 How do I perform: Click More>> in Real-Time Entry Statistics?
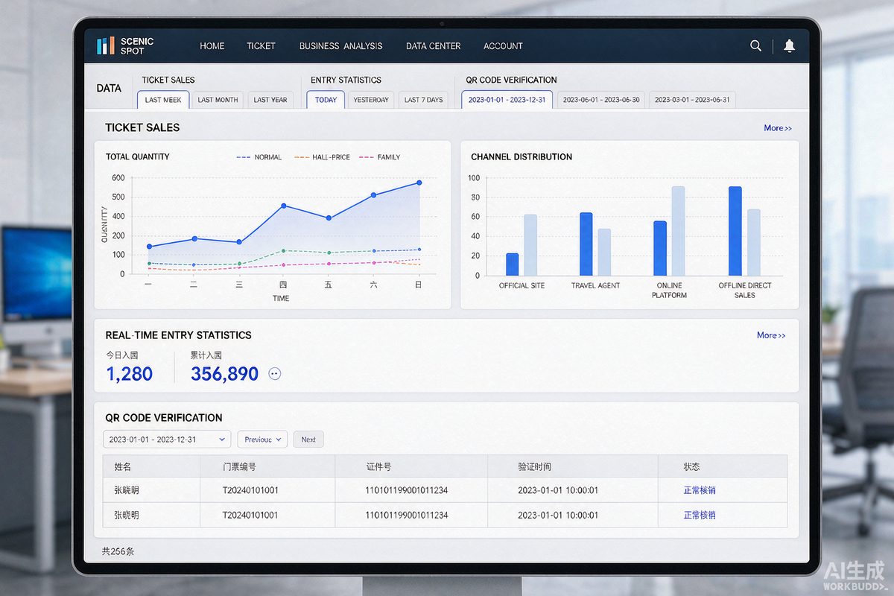tap(771, 335)
